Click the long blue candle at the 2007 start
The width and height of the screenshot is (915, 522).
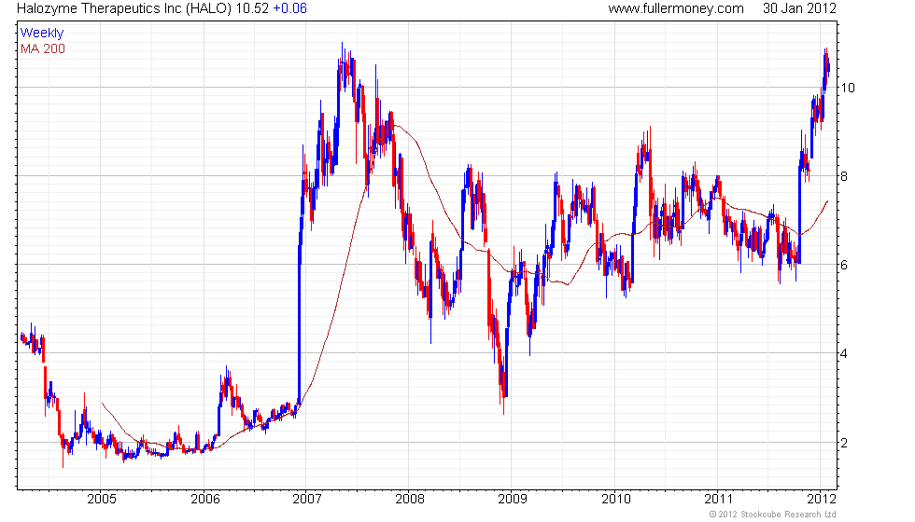point(300,323)
